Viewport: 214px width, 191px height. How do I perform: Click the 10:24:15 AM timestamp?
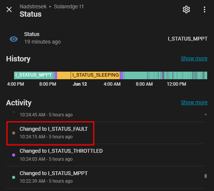(46, 137)
